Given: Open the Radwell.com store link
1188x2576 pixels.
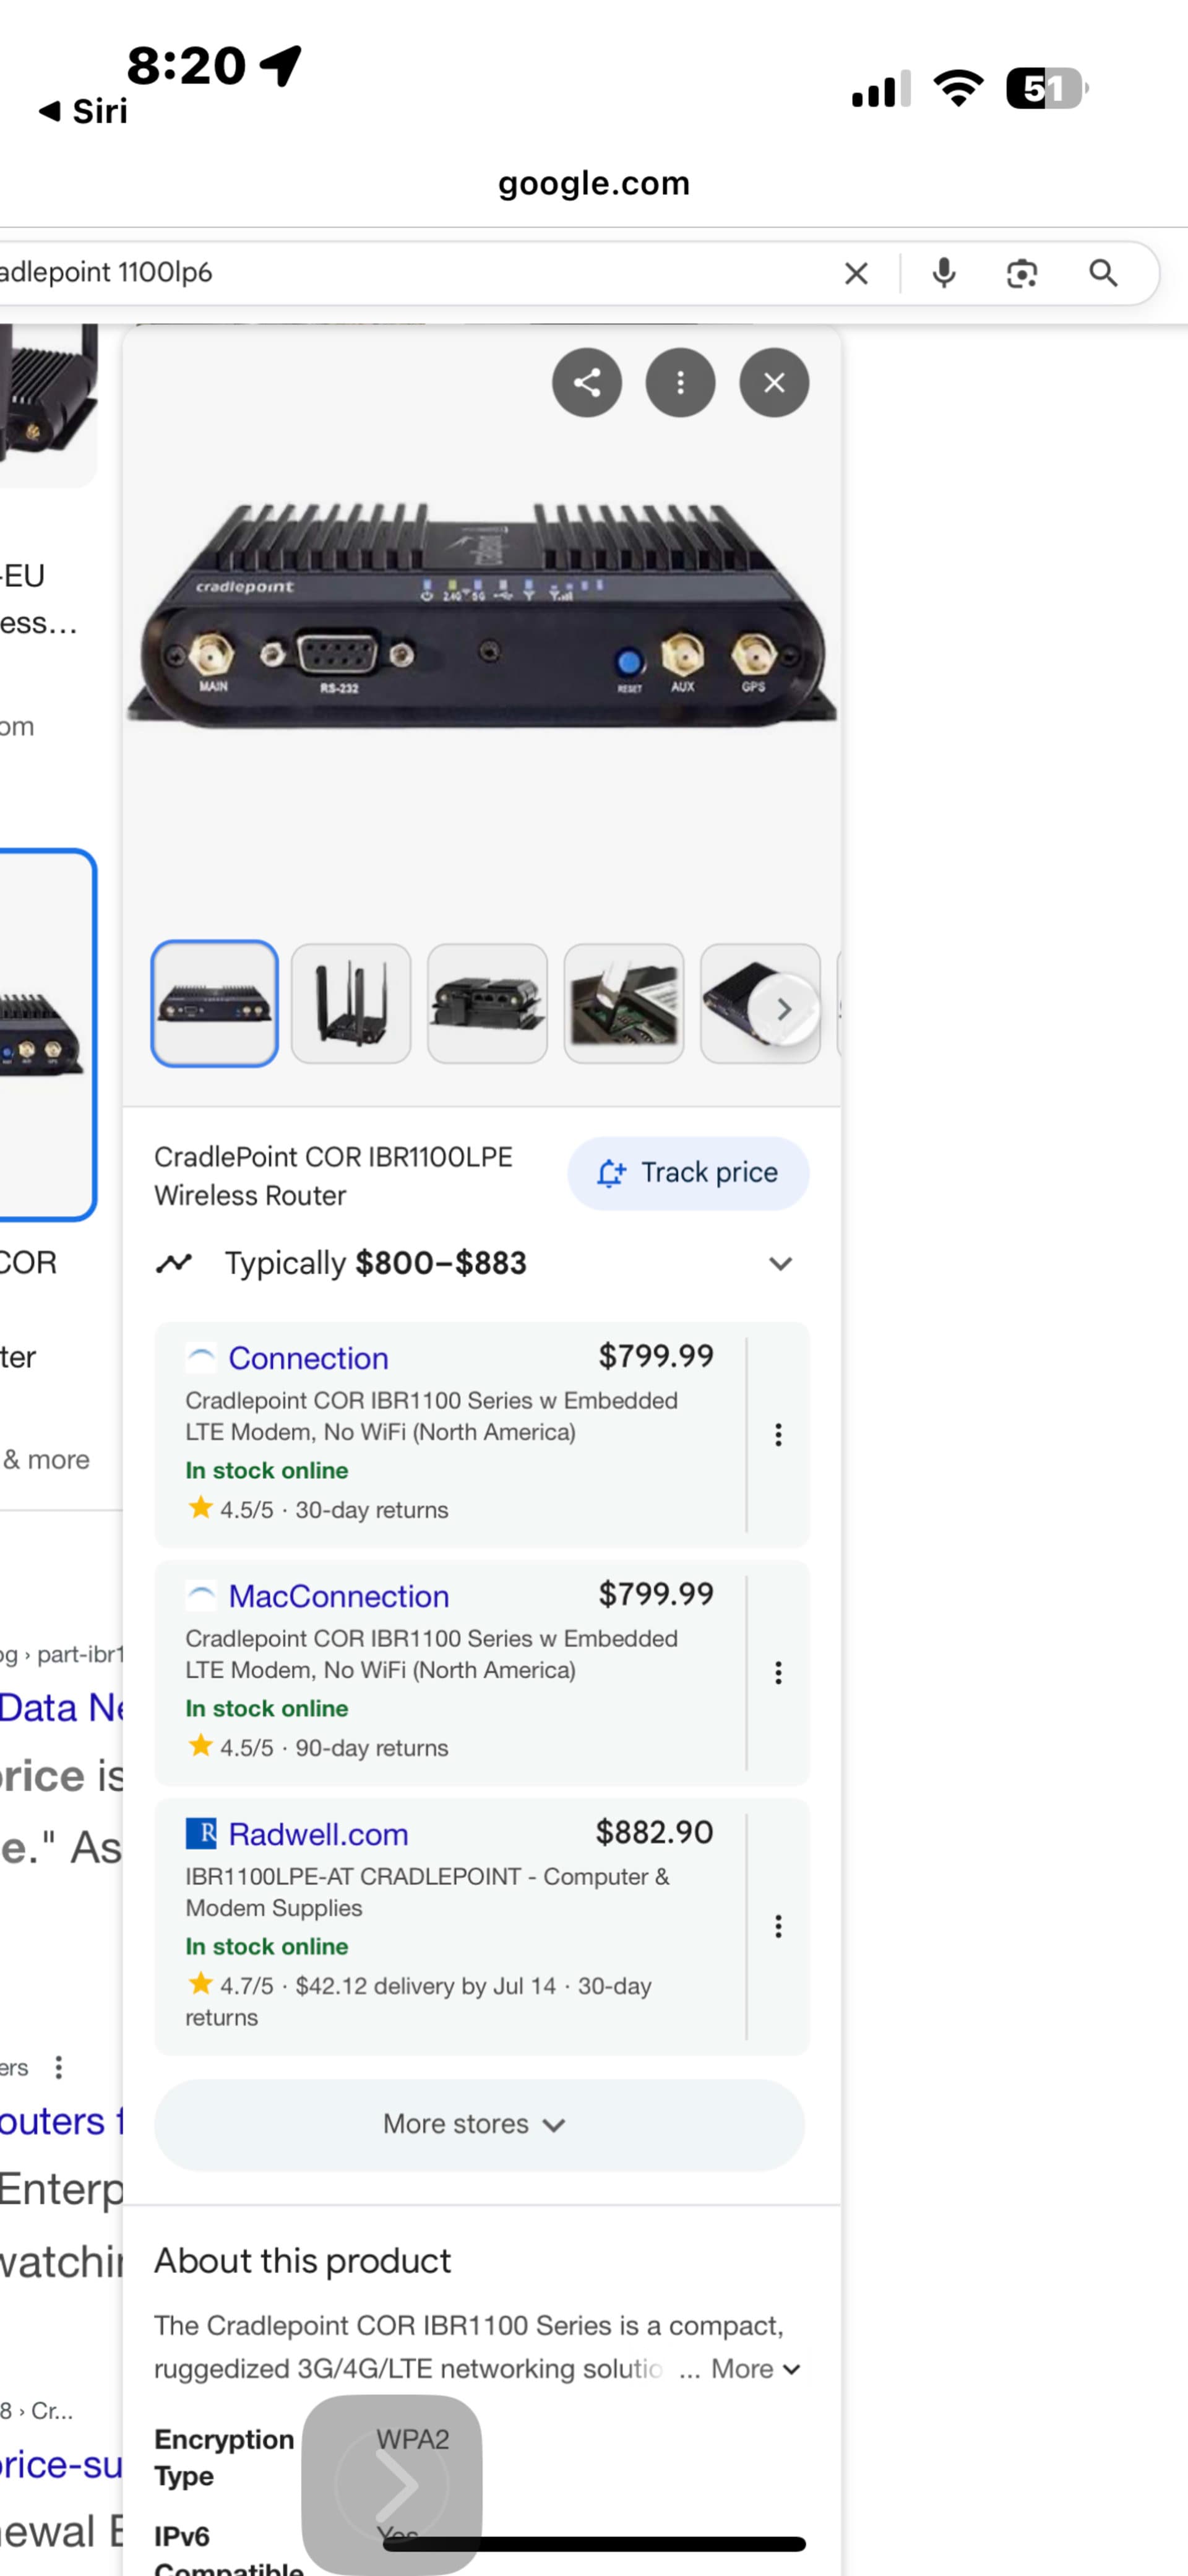Looking at the screenshot, I should pyautogui.click(x=318, y=1834).
